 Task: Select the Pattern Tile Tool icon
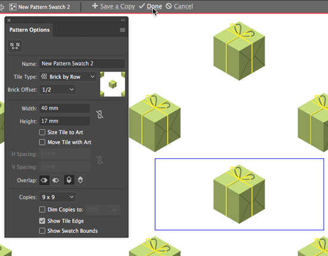(x=15, y=46)
